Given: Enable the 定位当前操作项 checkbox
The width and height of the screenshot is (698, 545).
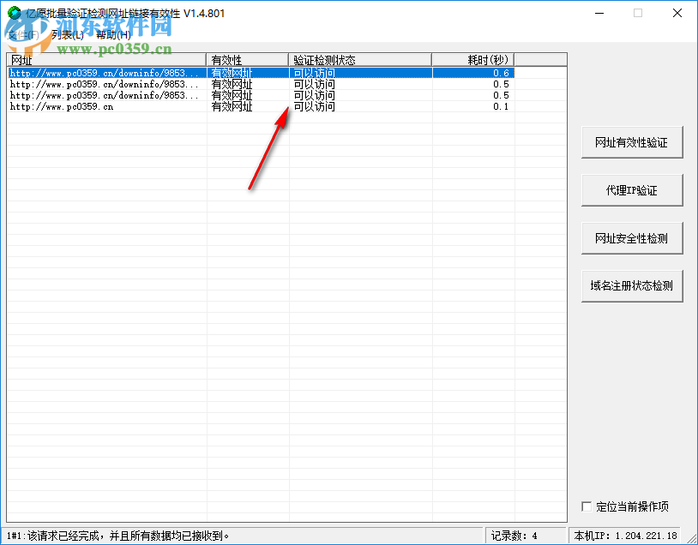Looking at the screenshot, I should [587, 506].
